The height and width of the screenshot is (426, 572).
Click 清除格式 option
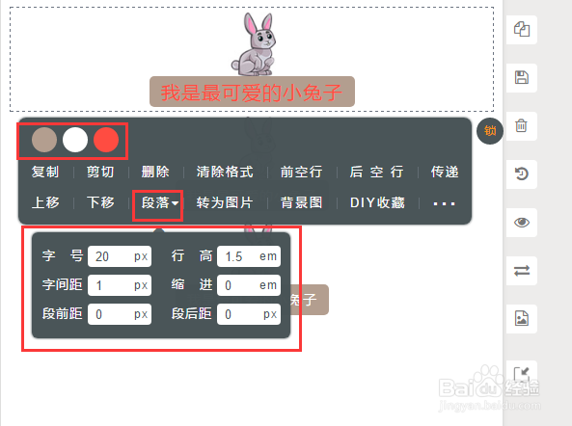[225, 172]
